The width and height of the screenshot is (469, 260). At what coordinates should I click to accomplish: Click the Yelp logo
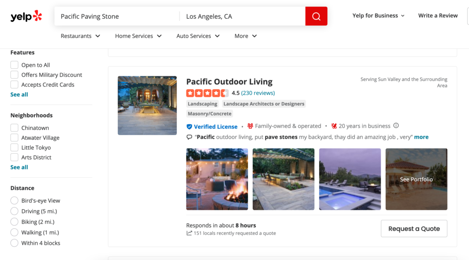[26, 16]
